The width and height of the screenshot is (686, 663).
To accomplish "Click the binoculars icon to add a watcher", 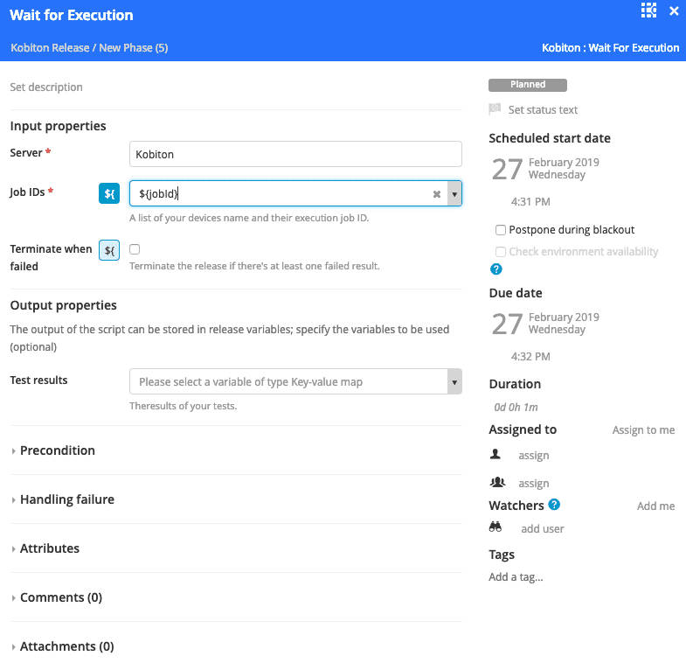I will tap(495, 527).
